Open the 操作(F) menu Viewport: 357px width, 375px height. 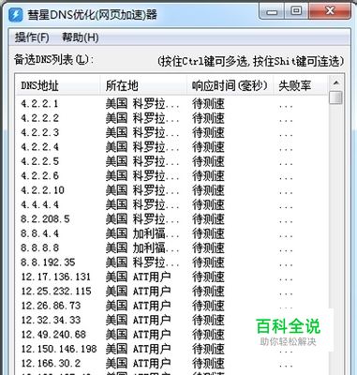coord(32,37)
